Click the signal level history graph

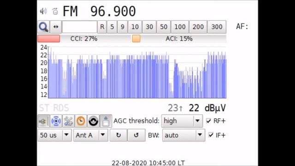[137, 72]
